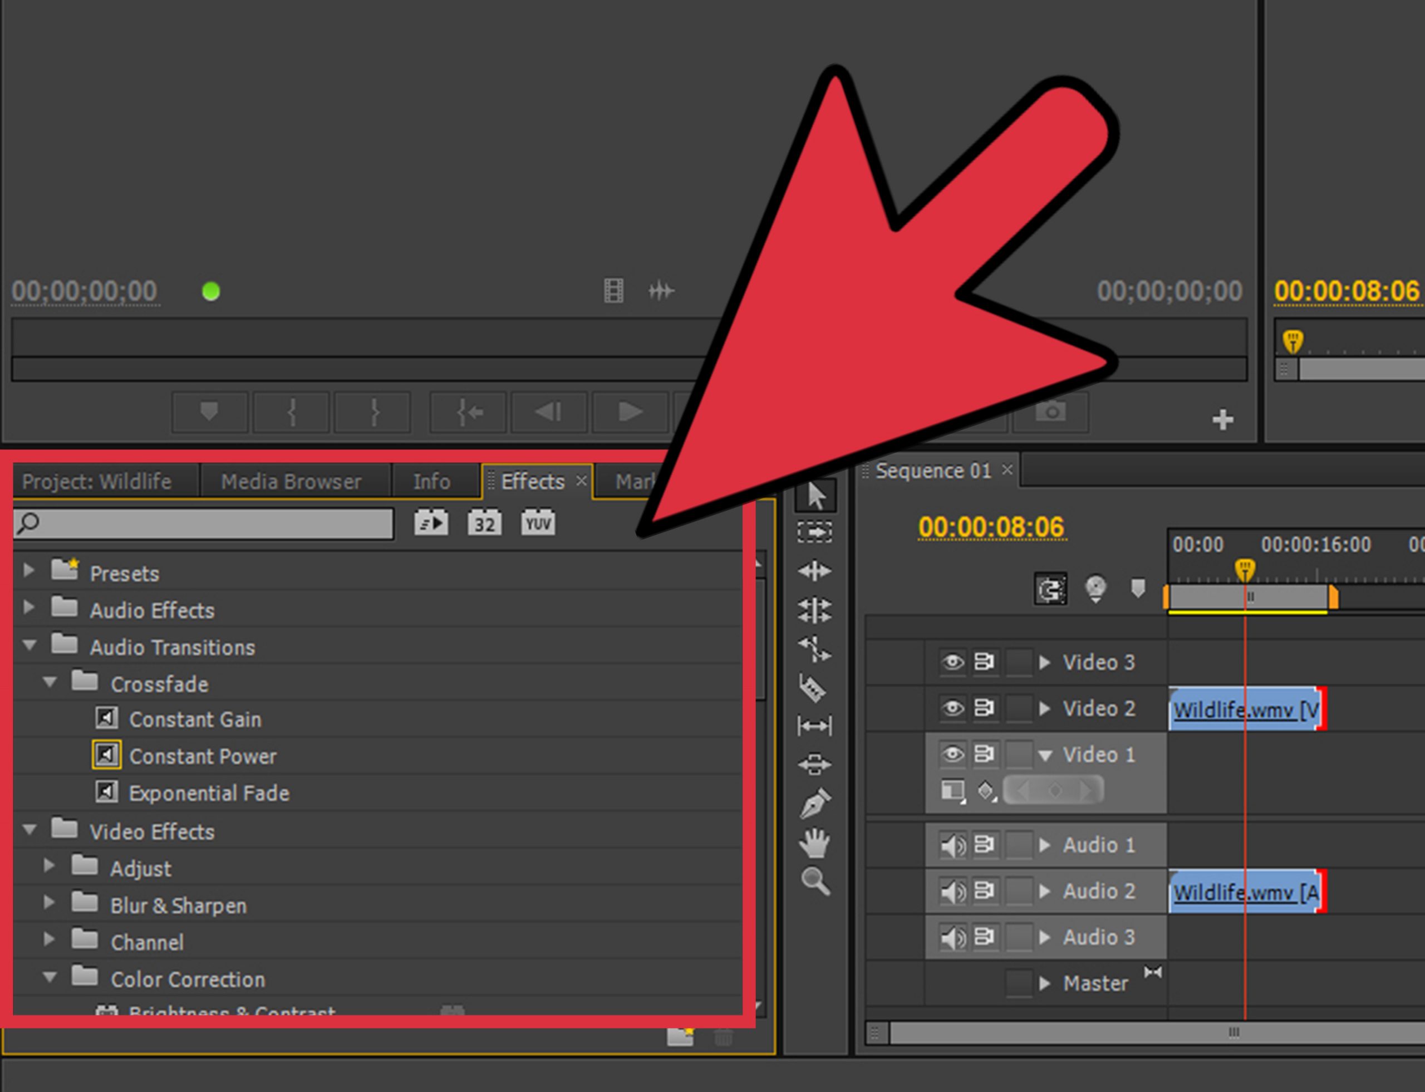This screenshot has height=1092, width=1425.
Task: Collapse the Color Correction folder
Action: coord(50,977)
